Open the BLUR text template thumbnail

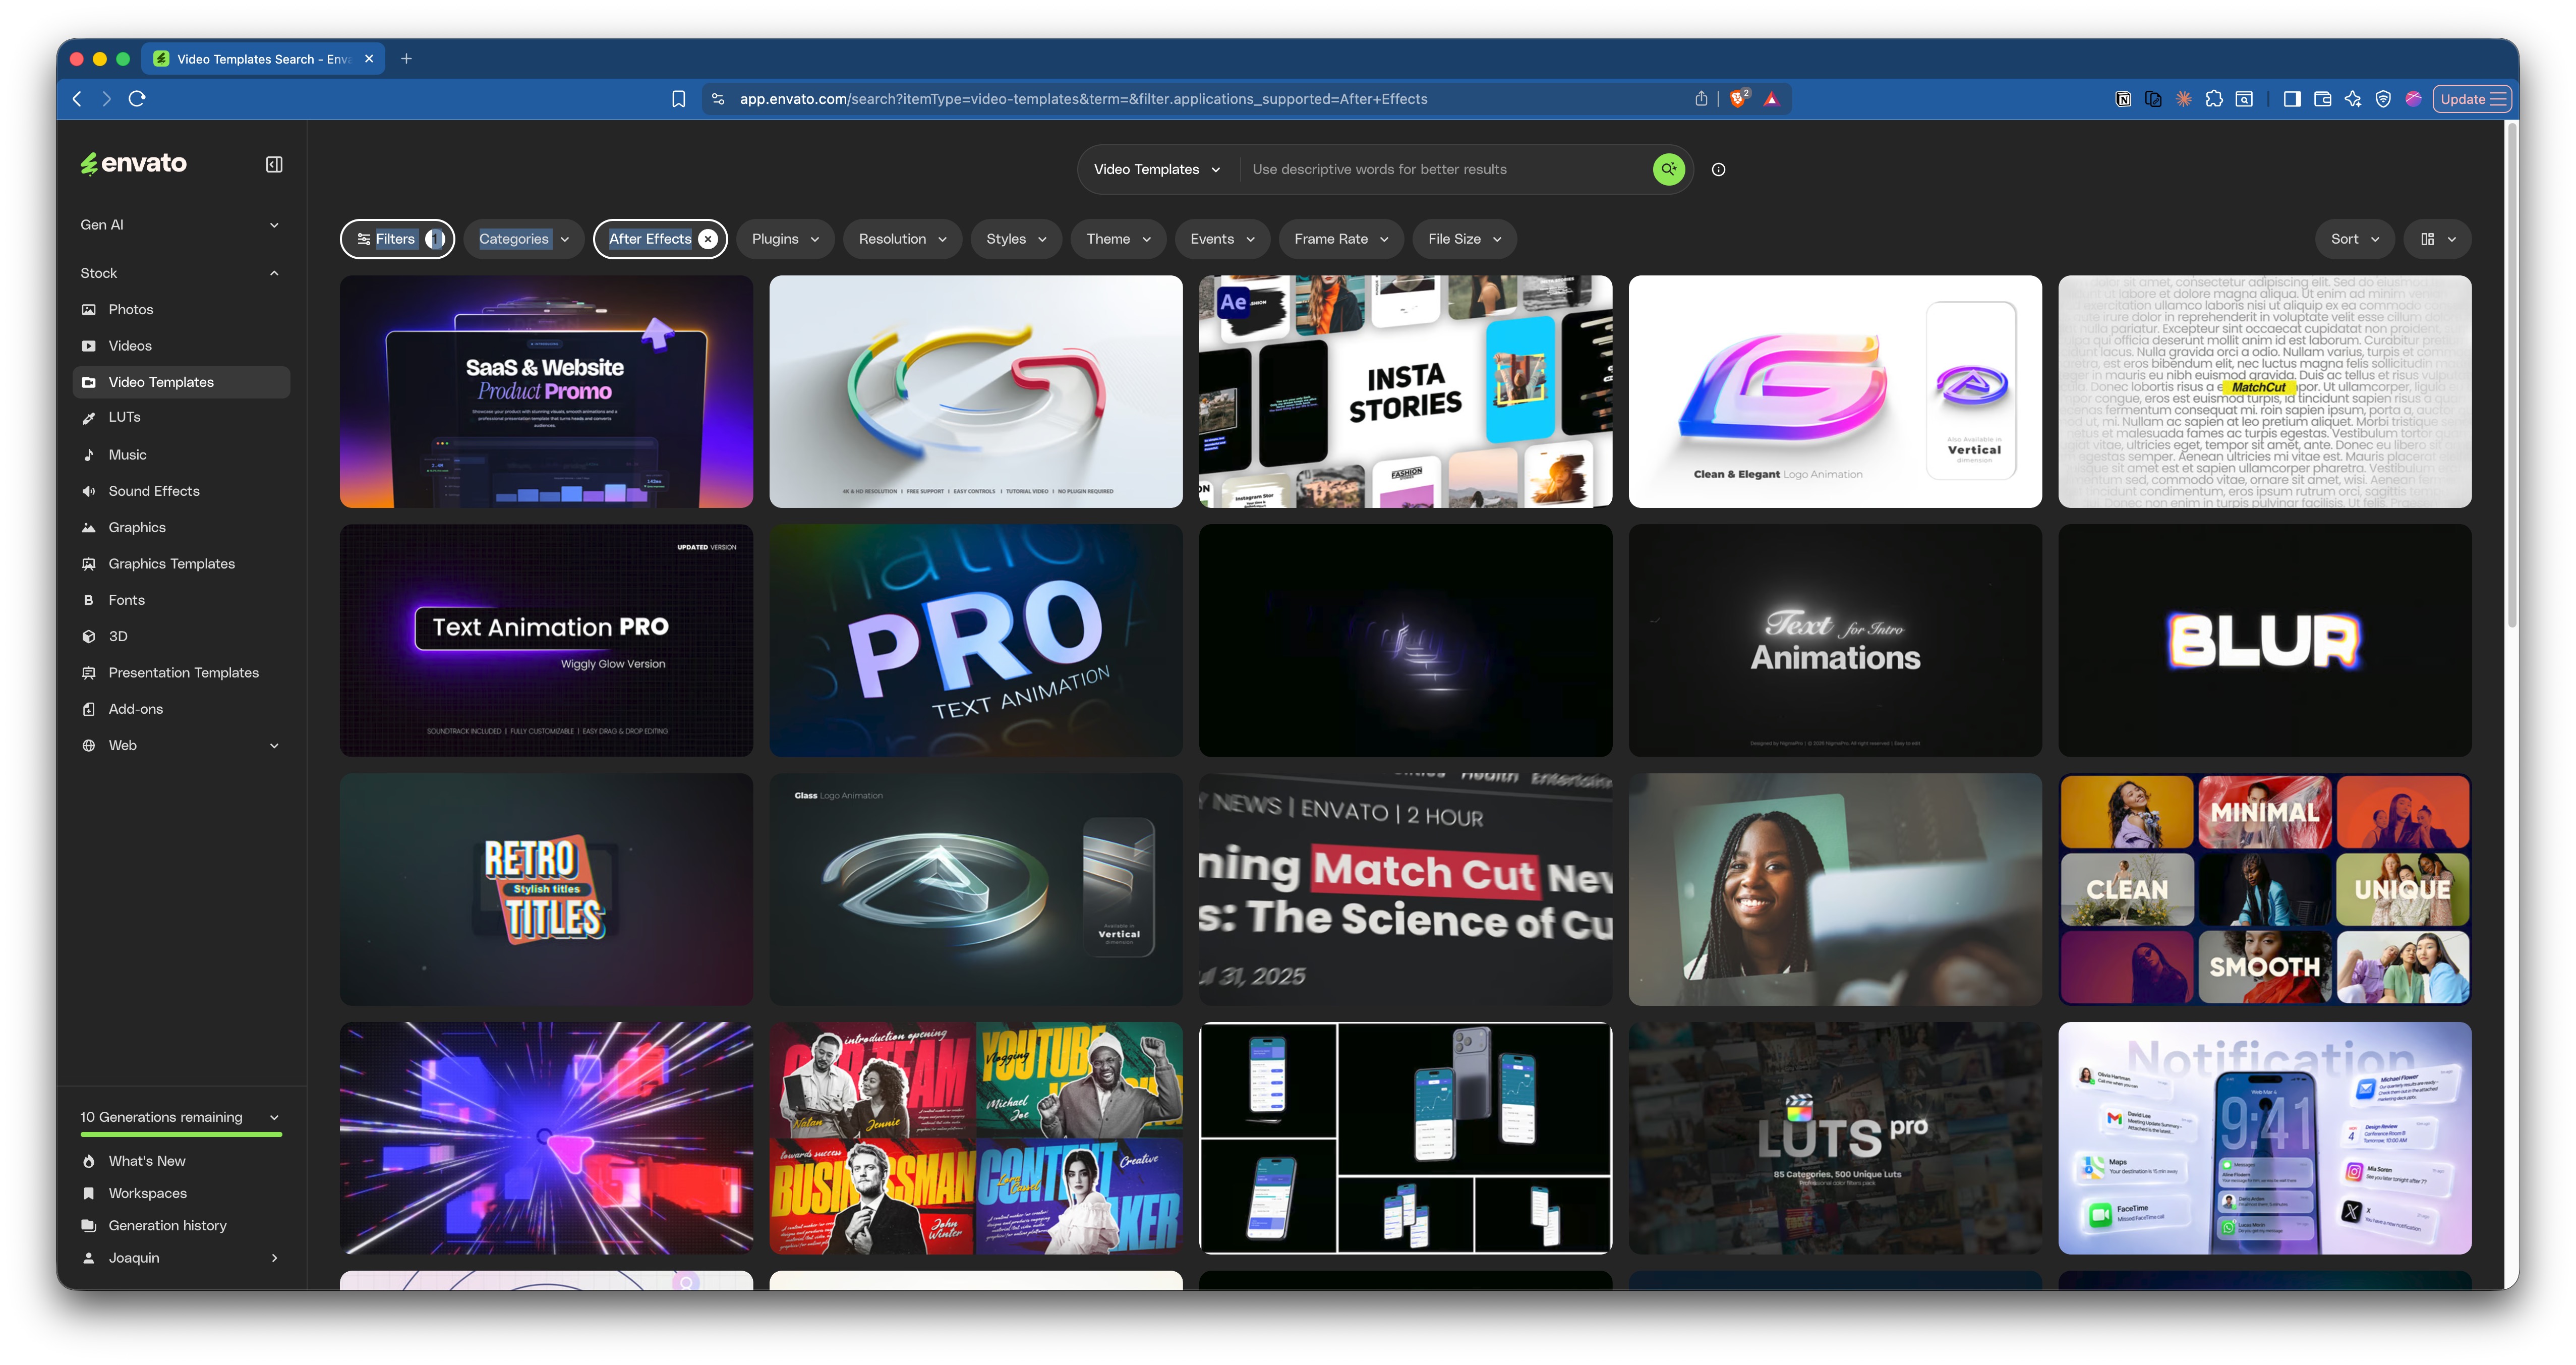[2264, 641]
